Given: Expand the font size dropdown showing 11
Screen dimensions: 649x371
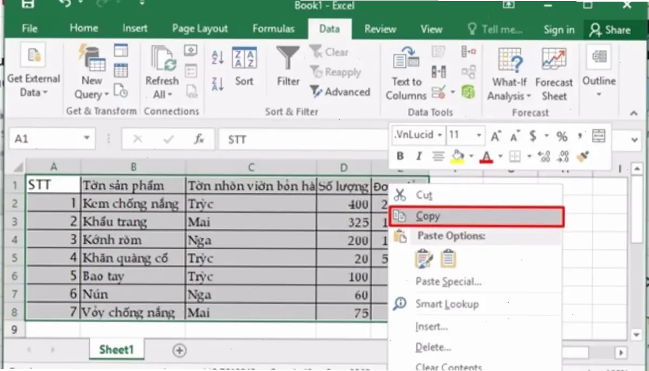Looking at the screenshot, I should coord(479,135).
